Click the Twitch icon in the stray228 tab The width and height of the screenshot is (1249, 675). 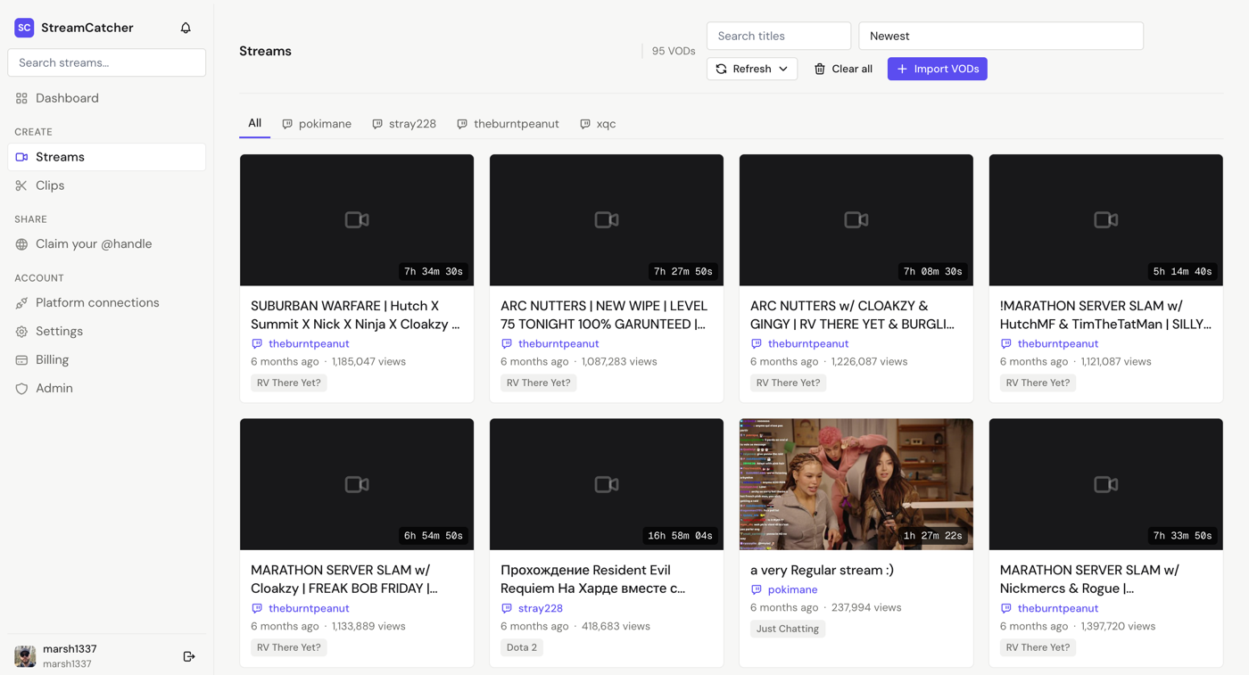(377, 124)
